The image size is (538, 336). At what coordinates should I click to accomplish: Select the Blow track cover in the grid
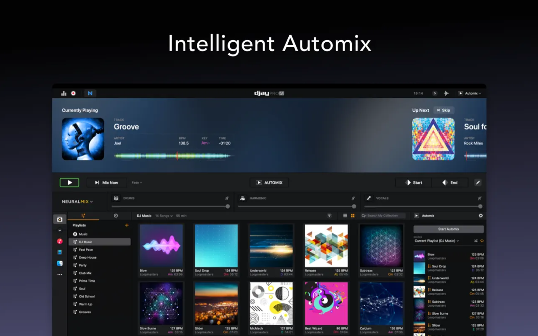pyautogui.click(x=161, y=246)
